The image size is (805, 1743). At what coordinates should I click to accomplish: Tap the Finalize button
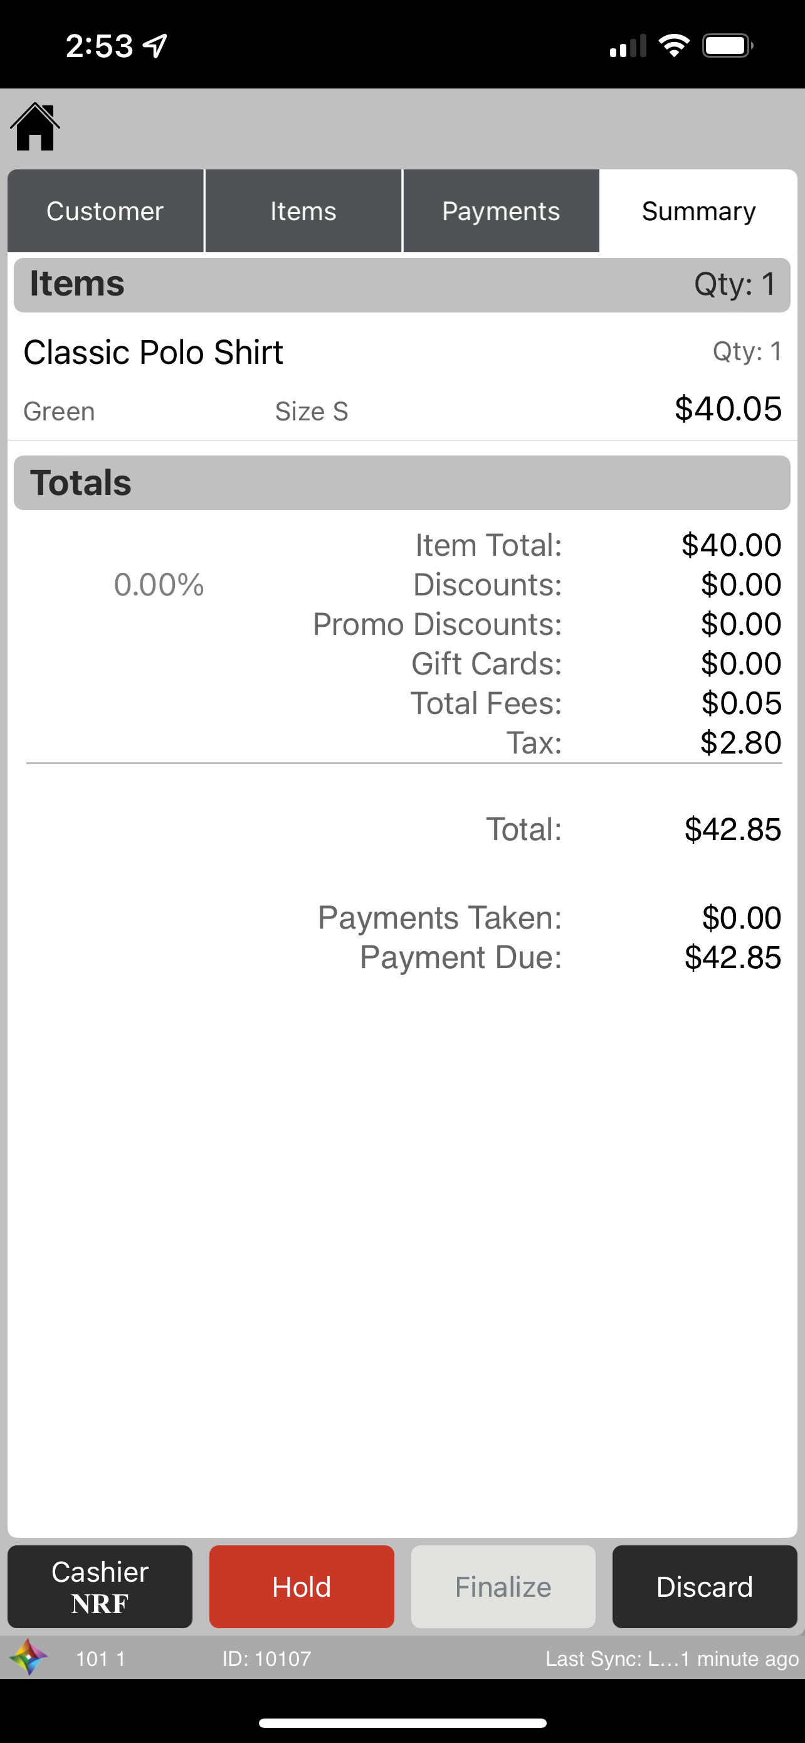(x=503, y=1587)
